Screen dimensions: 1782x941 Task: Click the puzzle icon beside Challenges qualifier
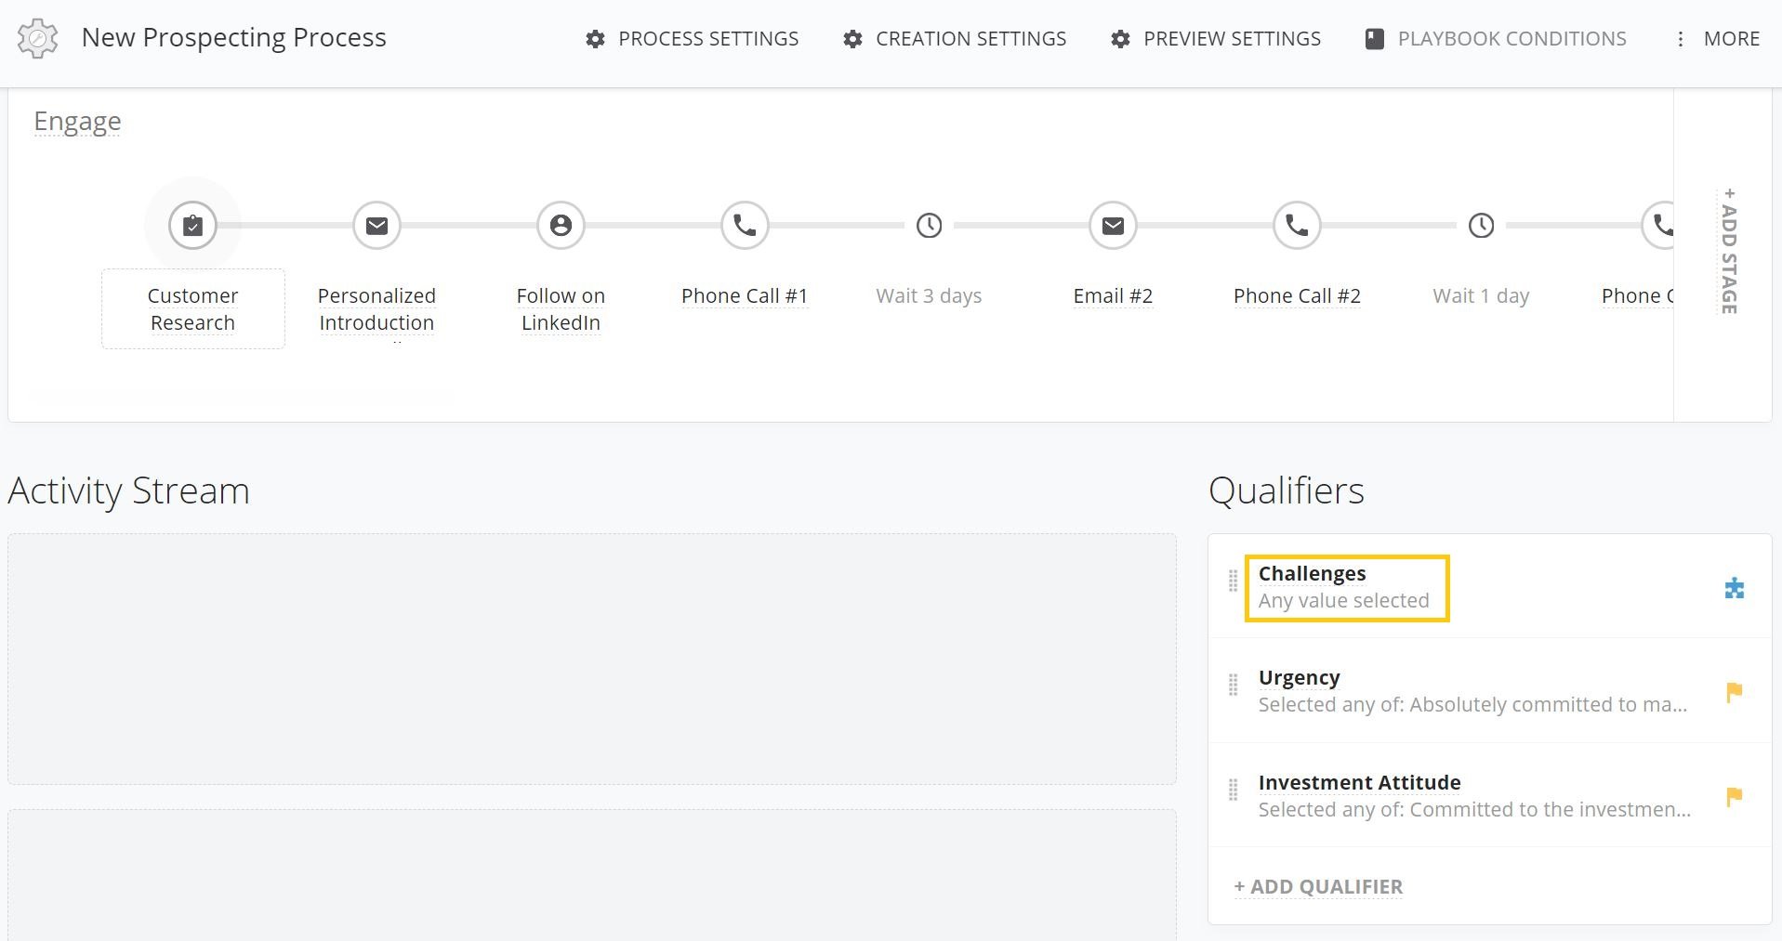click(x=1736, y=587)
